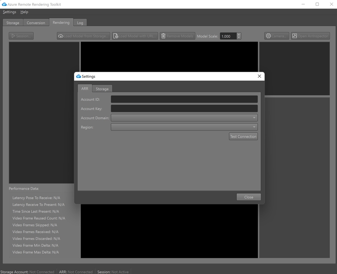This screenshot has width=337, height=274.
Task: Switch to the Log tab
Action: [80, 23]
